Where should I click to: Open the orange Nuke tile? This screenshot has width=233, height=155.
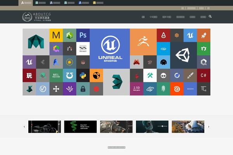click(96, 75)
